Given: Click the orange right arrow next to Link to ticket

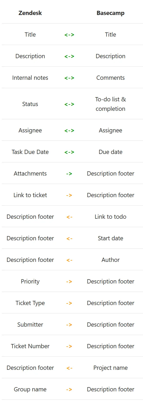Looking at the screenshot, I should coord(69,195).
